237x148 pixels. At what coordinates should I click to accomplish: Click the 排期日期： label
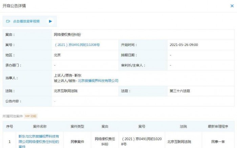click(x=129, y=55)
